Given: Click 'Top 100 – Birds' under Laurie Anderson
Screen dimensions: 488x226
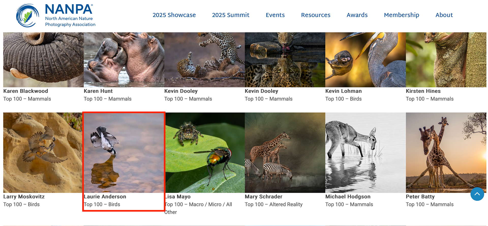Looking at the screenshot, I should coord(102,204).
